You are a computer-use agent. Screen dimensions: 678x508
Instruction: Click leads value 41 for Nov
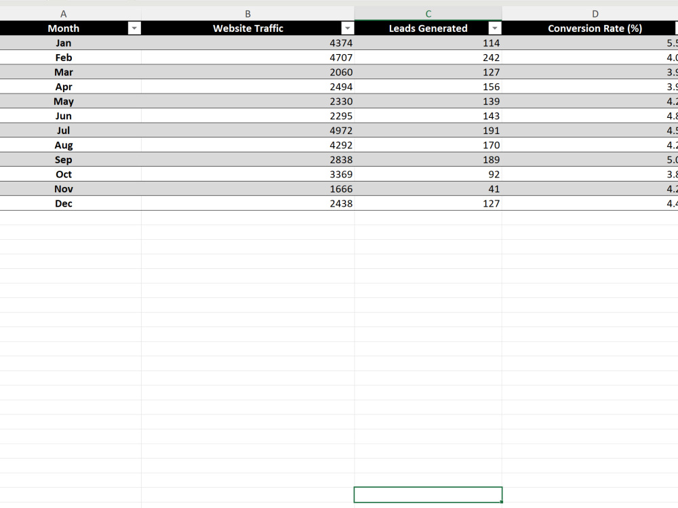(x=428, y=189)
